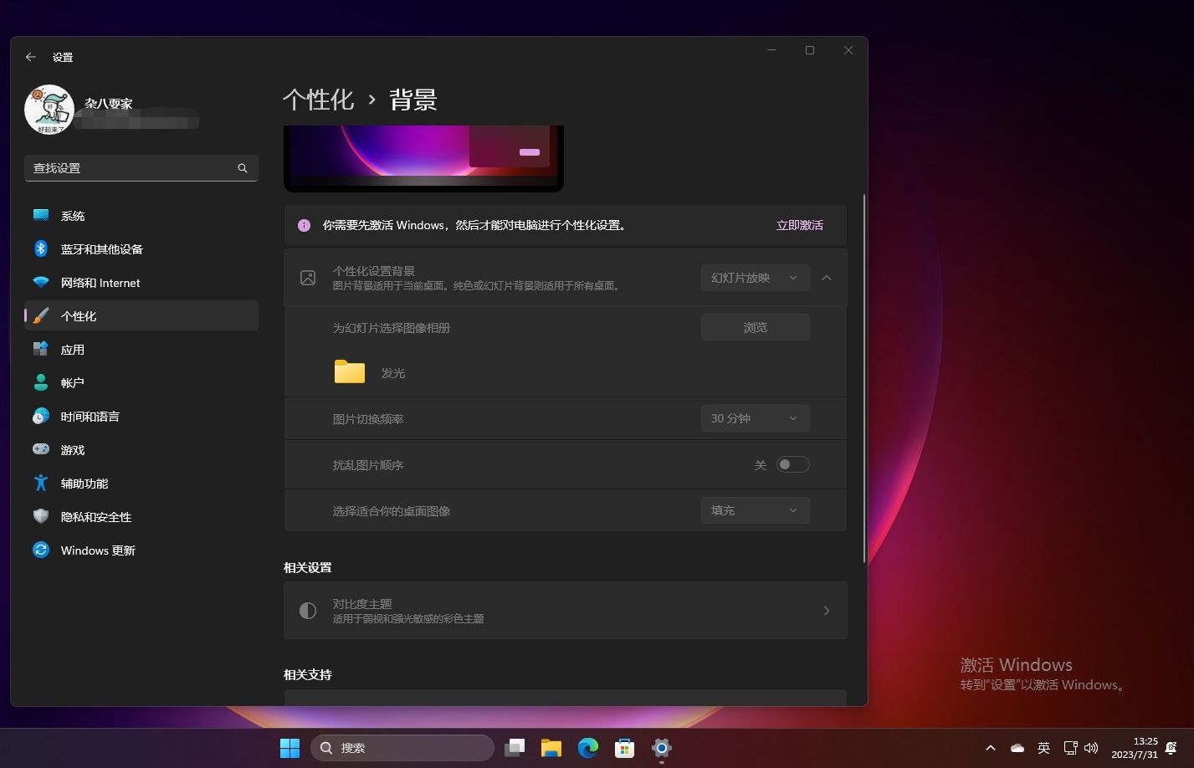Open the 填充 desktop image fit dropdown
The width and height of the screenshot is (1194, 768).
coord(754,509)
